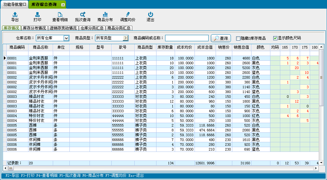Image resolution: width=327 pixels, height=180 pixels.
Task: Click the 查询 search button
Action: pyautogui.click(x=221, y=38)
